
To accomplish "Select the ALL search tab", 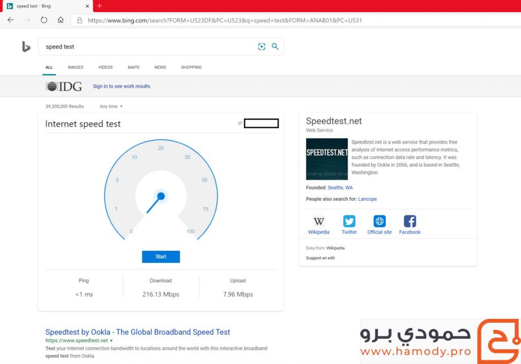I will pyautogui.click(x=49, y=67).
